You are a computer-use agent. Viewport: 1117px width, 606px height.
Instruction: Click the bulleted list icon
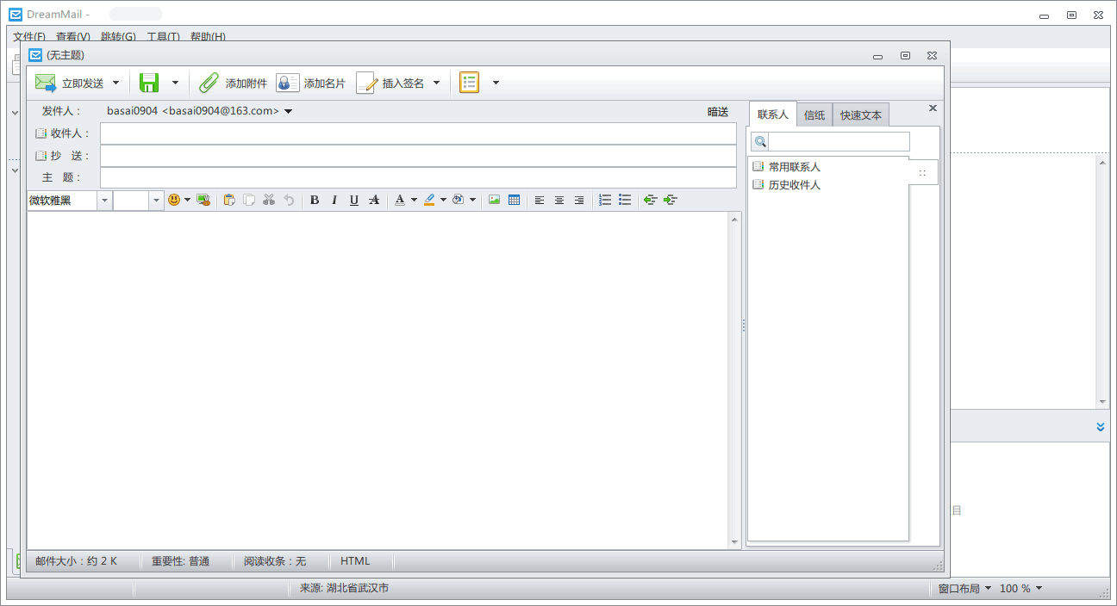[625, 200]
